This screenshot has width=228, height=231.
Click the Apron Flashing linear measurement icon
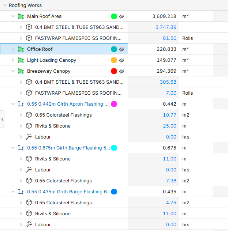20,104
